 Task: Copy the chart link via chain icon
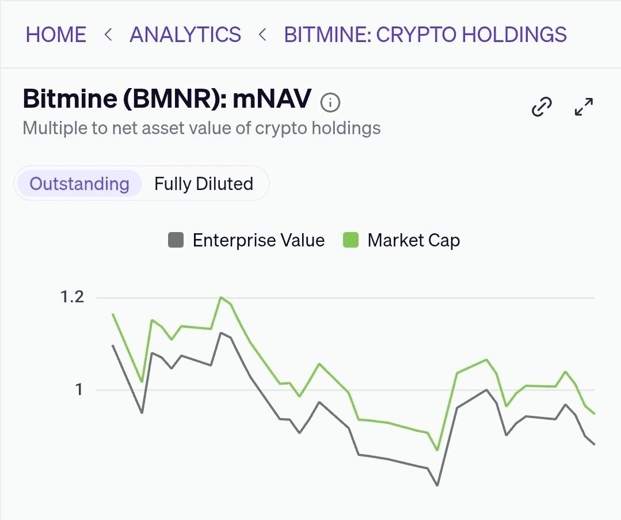542,107
